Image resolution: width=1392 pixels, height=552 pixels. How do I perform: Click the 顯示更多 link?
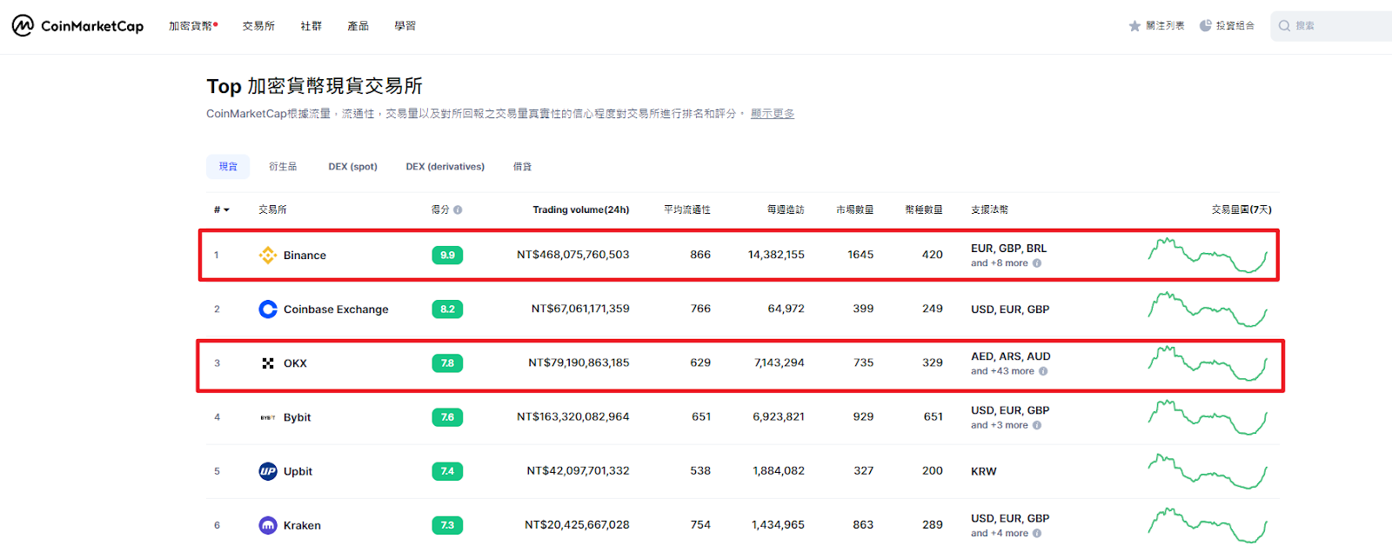point(773,114)
